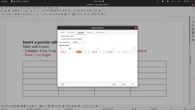The width and height of the screenshot is (195, 110).
Task: Click the Center Horizontally paragraph icon
Action: click(76, 14)
